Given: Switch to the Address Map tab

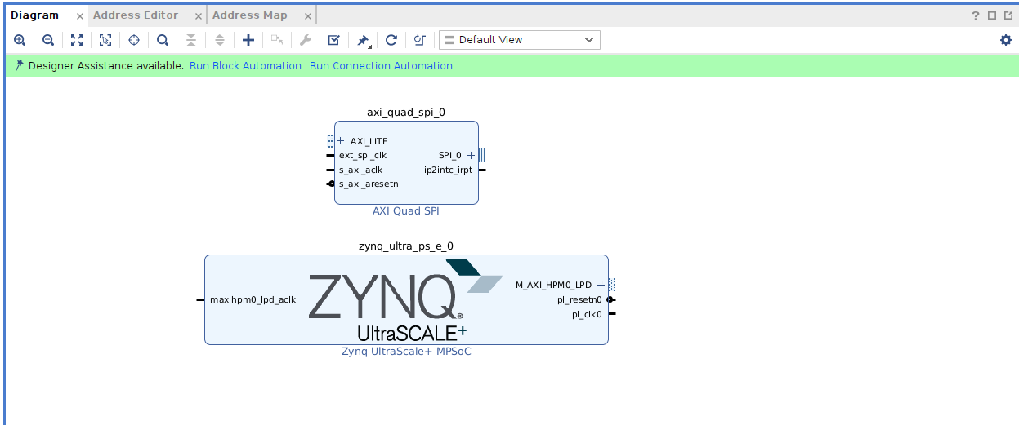Looking at the screenshot, I should coord(250,15).
